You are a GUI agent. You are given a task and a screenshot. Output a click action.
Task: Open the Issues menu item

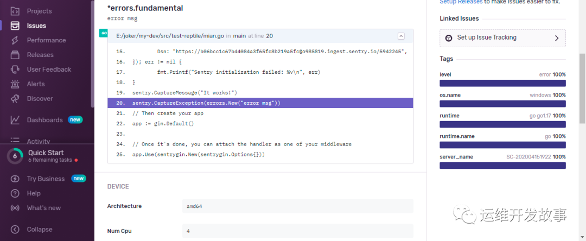point(36,26)
